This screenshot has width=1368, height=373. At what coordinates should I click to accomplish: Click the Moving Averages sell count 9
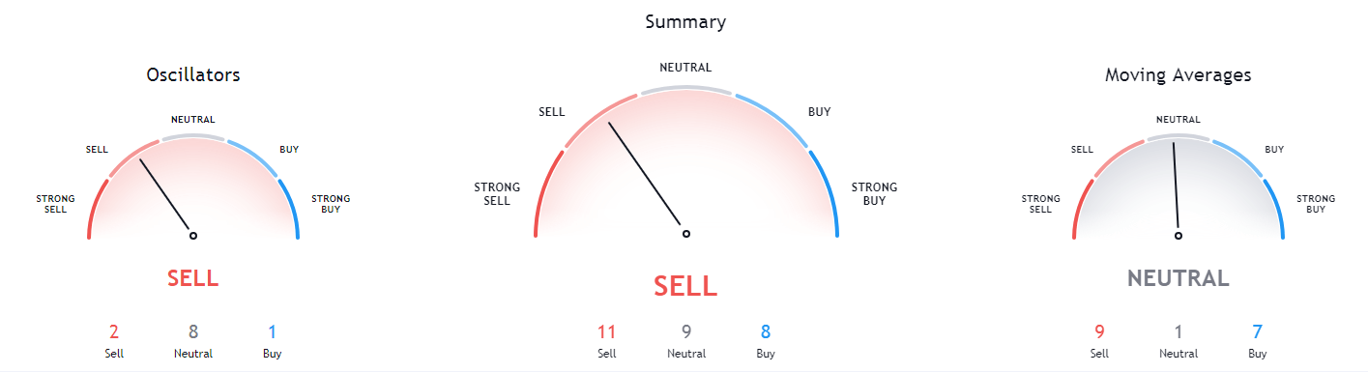(1099, 332)
